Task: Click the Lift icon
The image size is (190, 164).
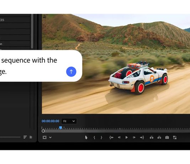Action: pos(152,137)
